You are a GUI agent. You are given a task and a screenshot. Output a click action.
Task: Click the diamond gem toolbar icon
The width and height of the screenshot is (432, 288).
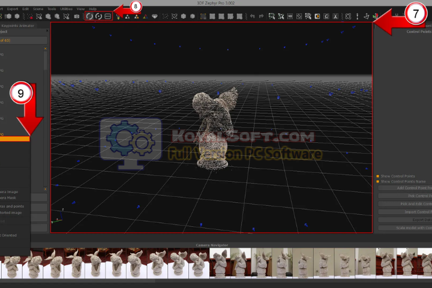click(x=155, y=17)
